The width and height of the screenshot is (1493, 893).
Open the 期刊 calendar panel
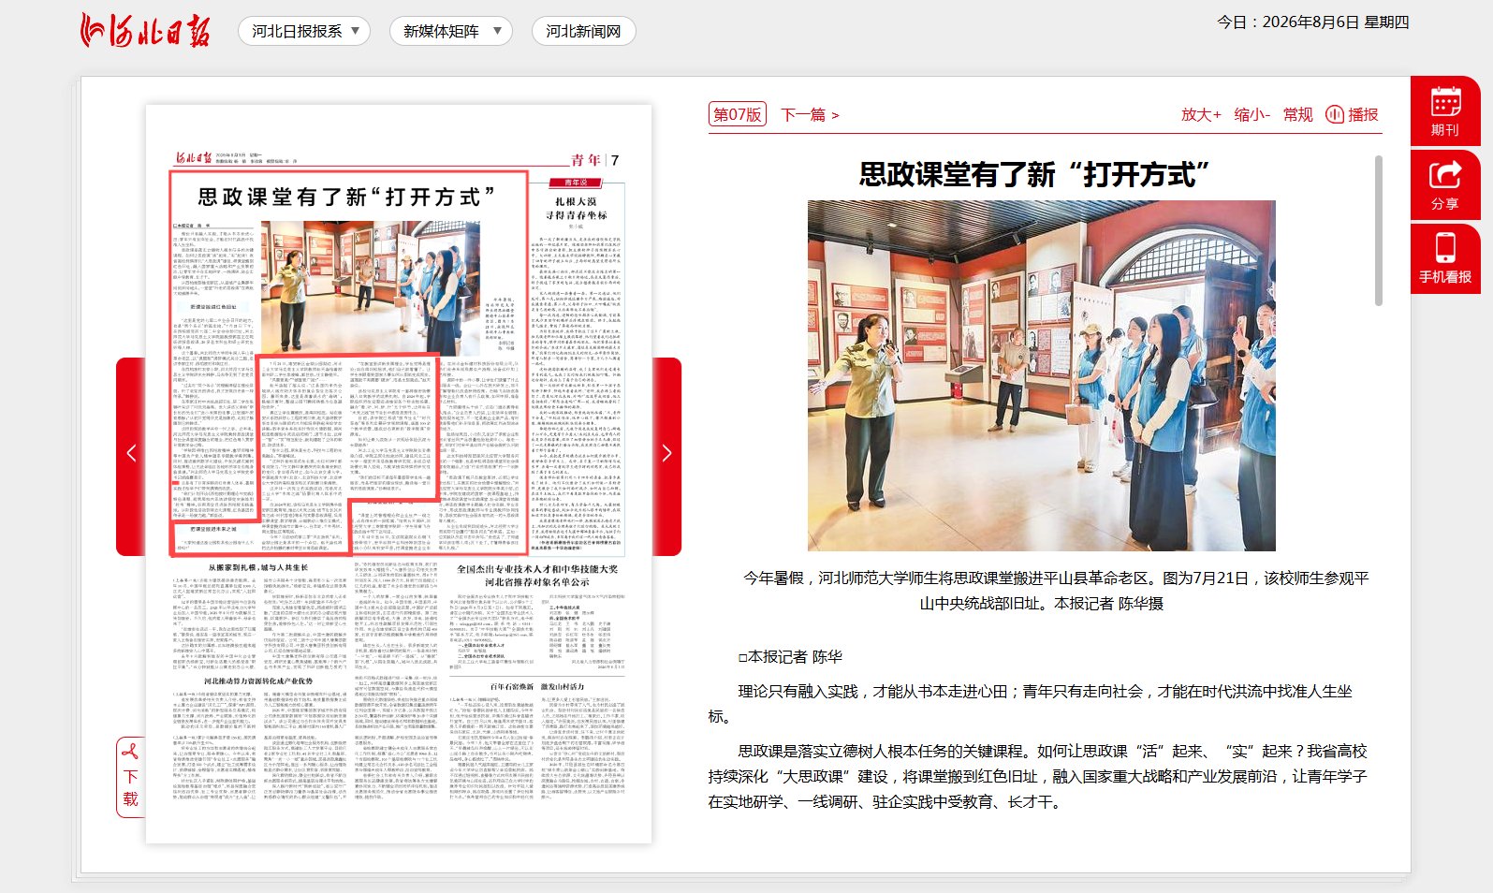[1445, 110]
